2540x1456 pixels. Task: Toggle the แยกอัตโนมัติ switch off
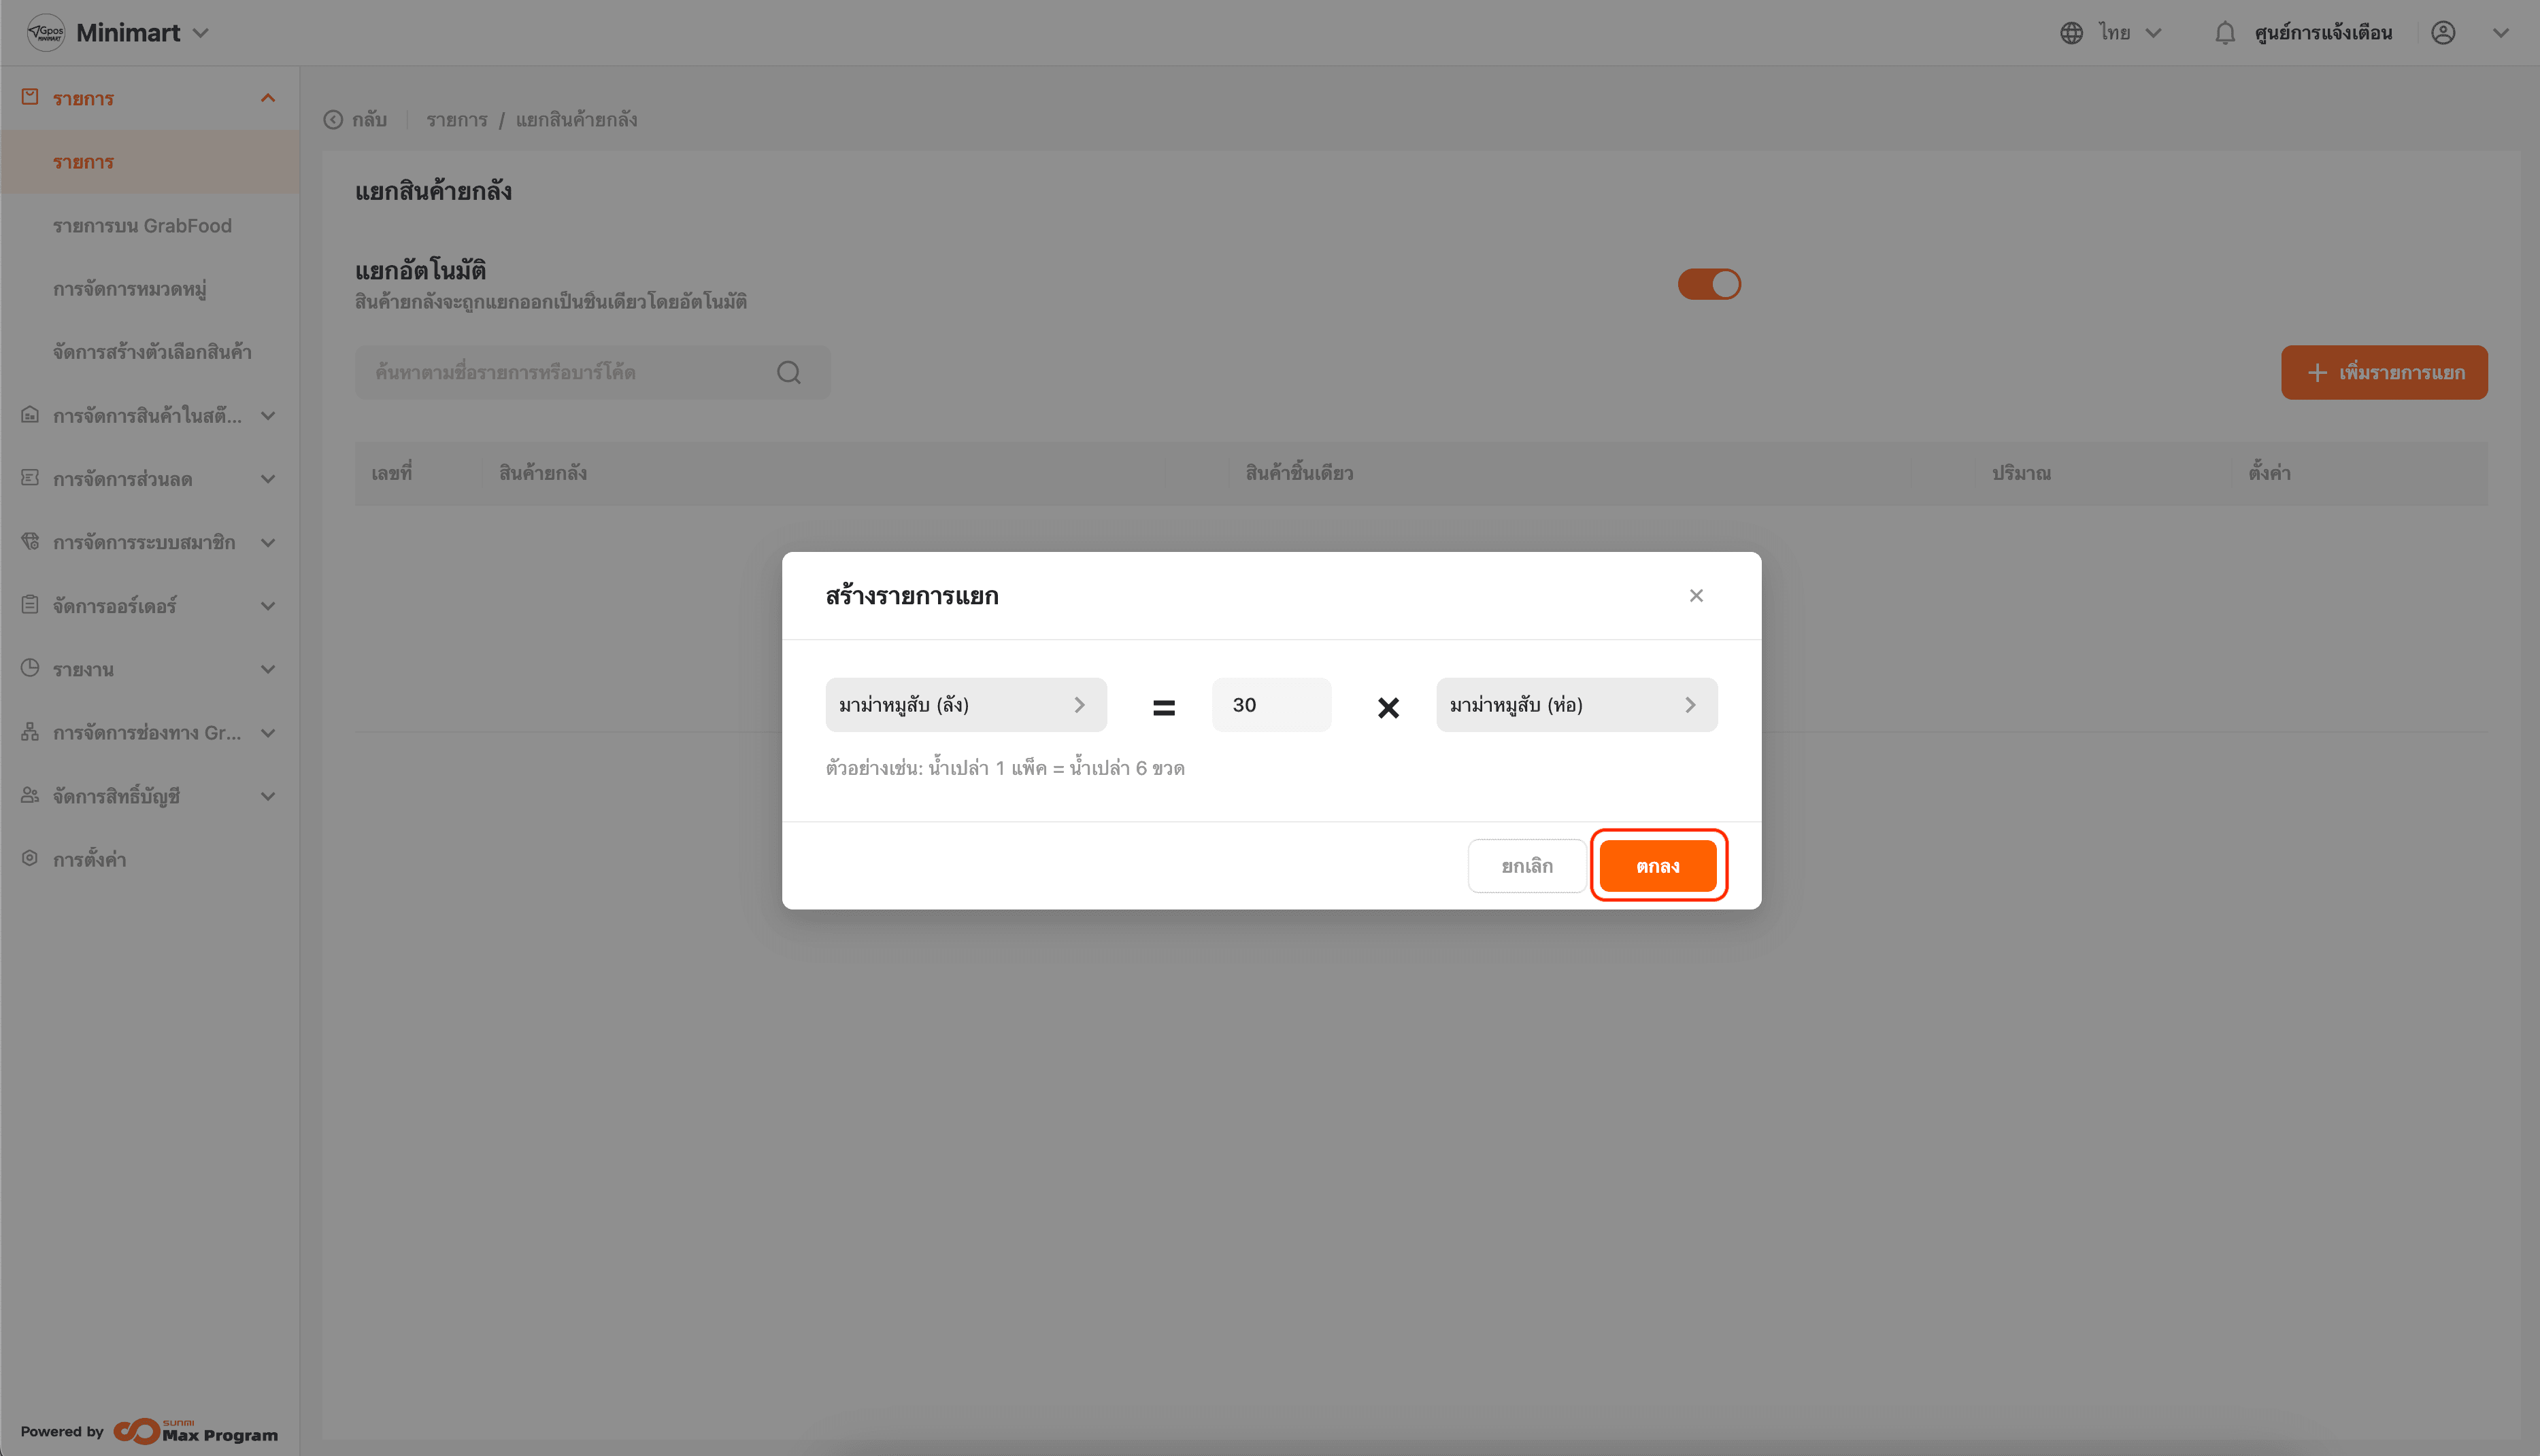(x=1709, y=284)
